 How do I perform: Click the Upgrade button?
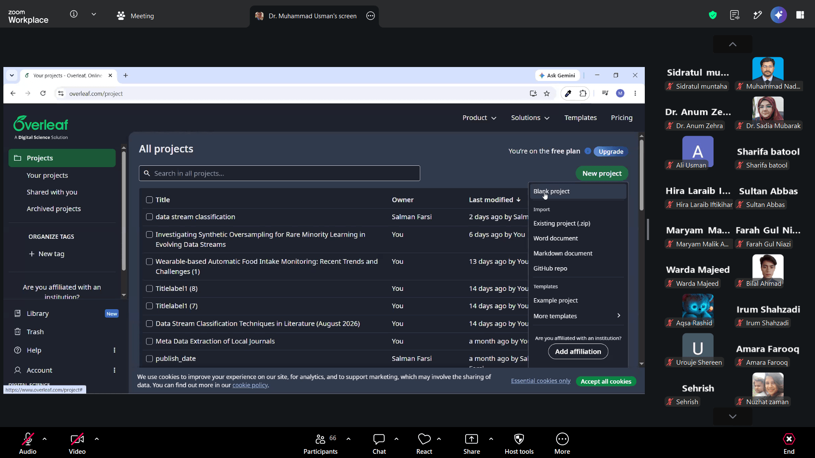[x=611, y=151]
